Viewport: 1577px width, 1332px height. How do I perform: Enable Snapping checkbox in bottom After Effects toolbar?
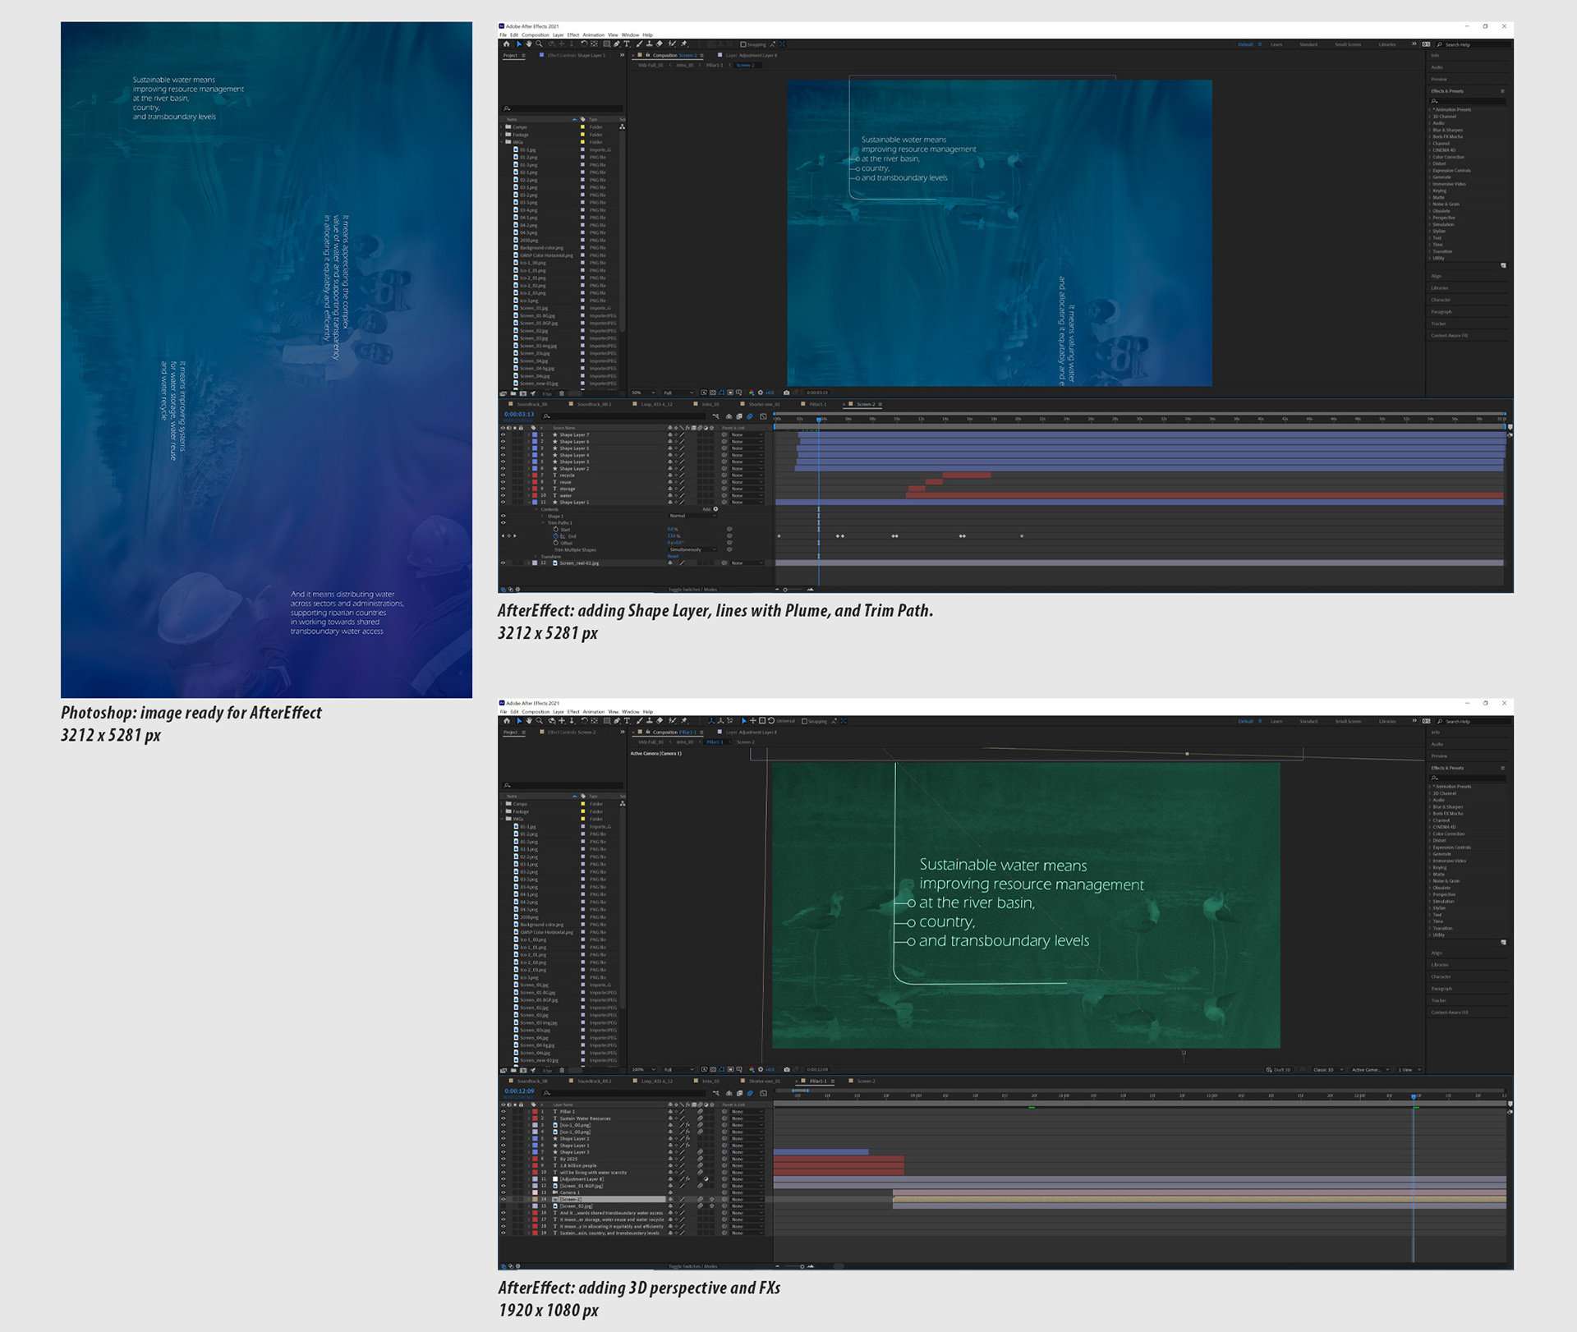click(804, 721)
